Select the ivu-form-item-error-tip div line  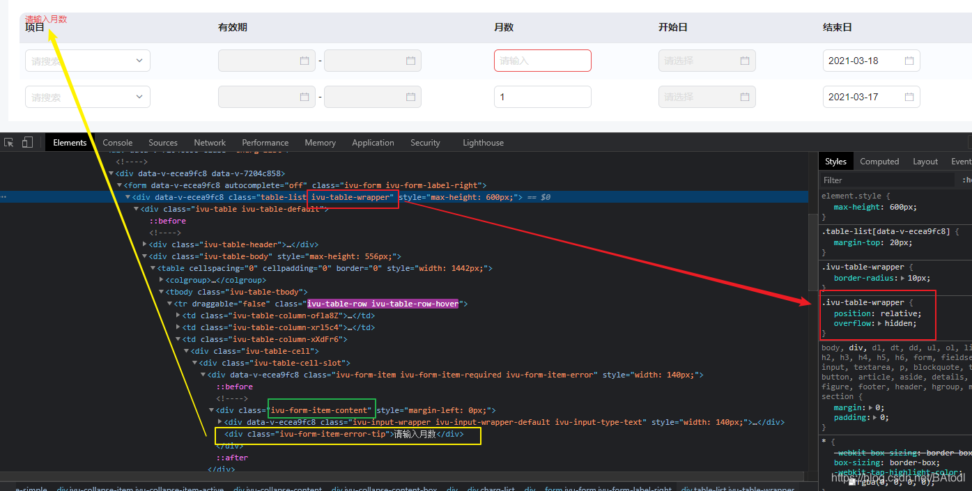[x=344, y=434]
